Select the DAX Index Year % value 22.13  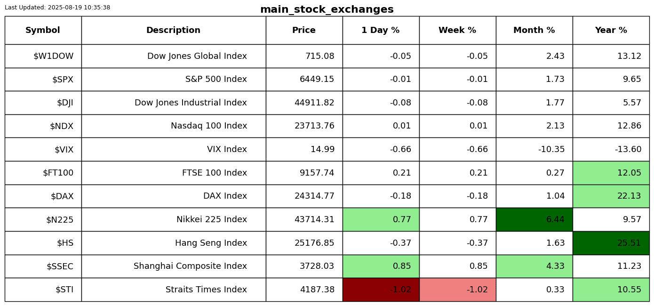629,196
